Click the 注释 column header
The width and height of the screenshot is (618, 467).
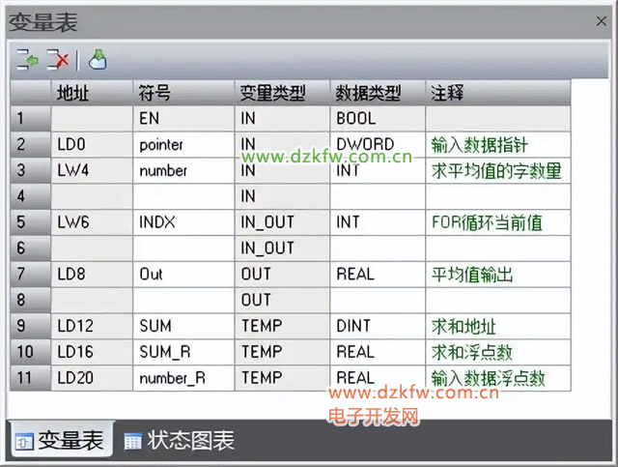coord(497,93)
